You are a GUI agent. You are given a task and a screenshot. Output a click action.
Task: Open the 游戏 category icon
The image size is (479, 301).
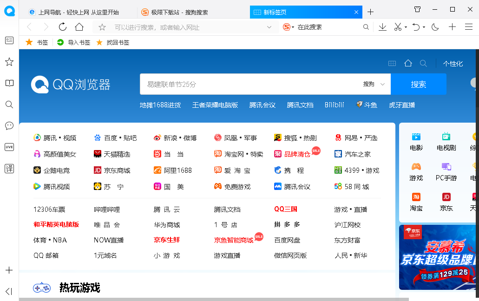[x=416, y=172]
